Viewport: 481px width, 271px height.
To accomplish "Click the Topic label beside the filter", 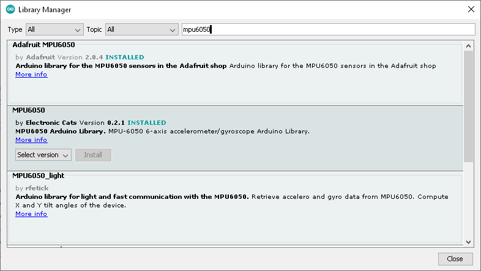I will tap(94, 30).
